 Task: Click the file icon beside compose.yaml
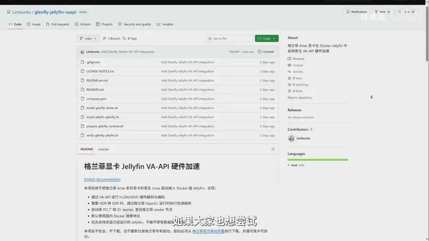pyautogui.click(x=82, y=99)
